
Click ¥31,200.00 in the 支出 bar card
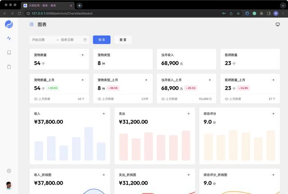tap(133, 122)
